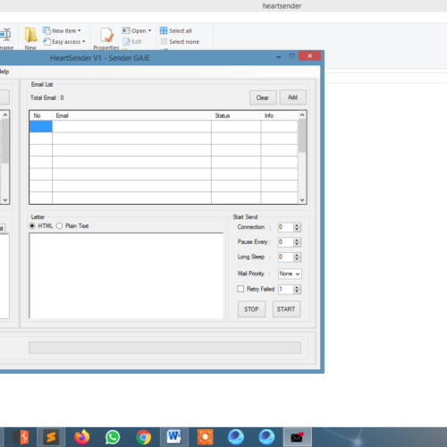Click the Long Sleep value field
The image size is (447, 447).
pyautogui.click(x=286, y=257)
